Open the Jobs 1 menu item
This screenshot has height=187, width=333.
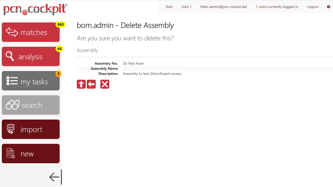click(186, 7)
